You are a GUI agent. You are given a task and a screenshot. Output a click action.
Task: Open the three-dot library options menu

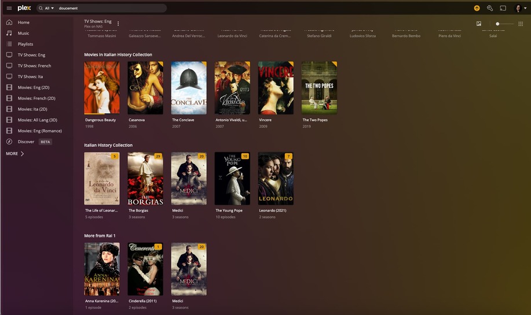[x=118, y=23]
